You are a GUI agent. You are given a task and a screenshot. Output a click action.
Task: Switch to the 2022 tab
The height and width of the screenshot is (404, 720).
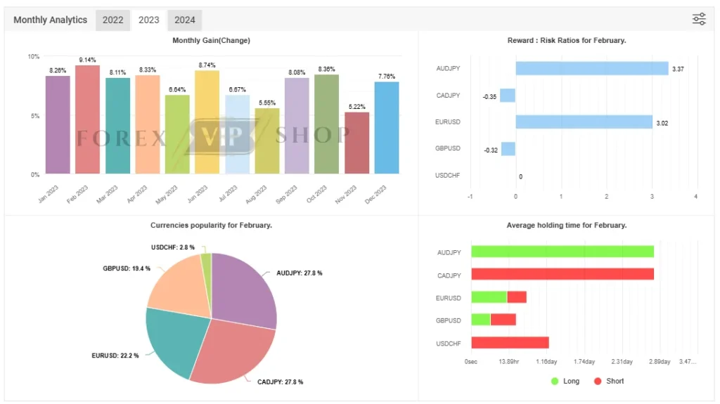(x=112, y=20)
